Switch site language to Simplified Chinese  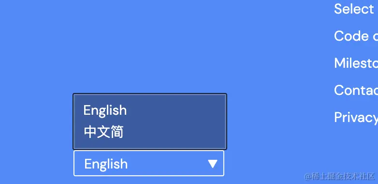(103, 132)
